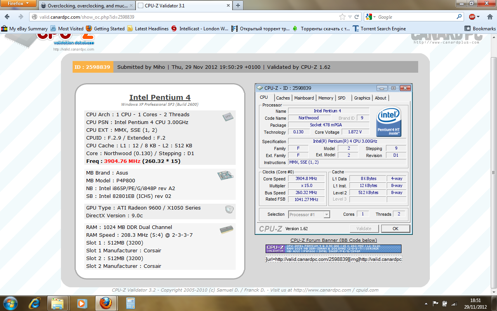Open the CPU-Z Forum Banner link
Screen dimensions: 497x311
(x=334, y=240)
